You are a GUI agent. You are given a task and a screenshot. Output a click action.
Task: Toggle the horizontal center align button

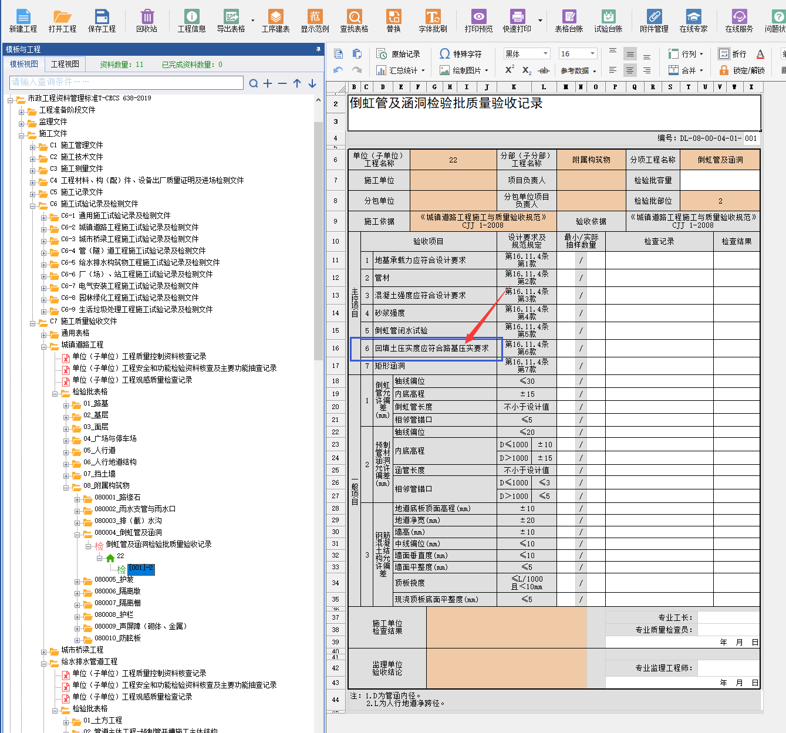630,70
